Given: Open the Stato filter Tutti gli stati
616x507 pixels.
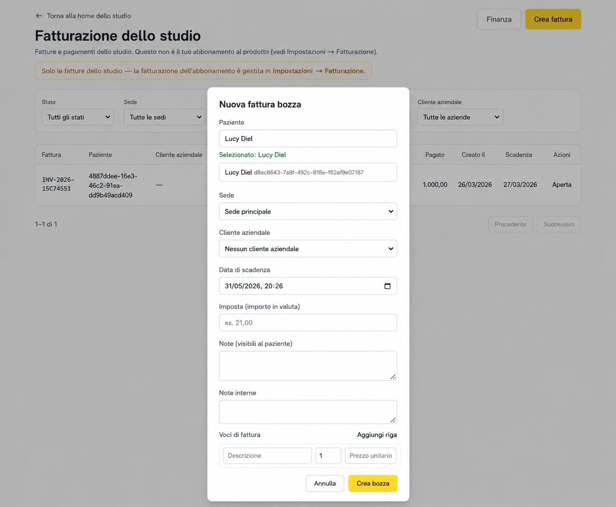Looking at the screenshot, I should (x=78, y=117).
